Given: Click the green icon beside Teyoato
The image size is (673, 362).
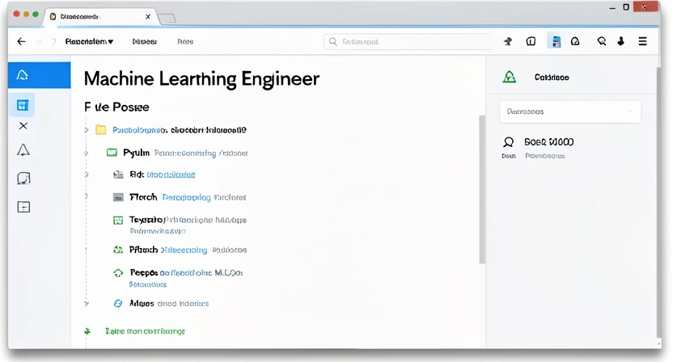Looking at the screenshot, I should [118, 220].
